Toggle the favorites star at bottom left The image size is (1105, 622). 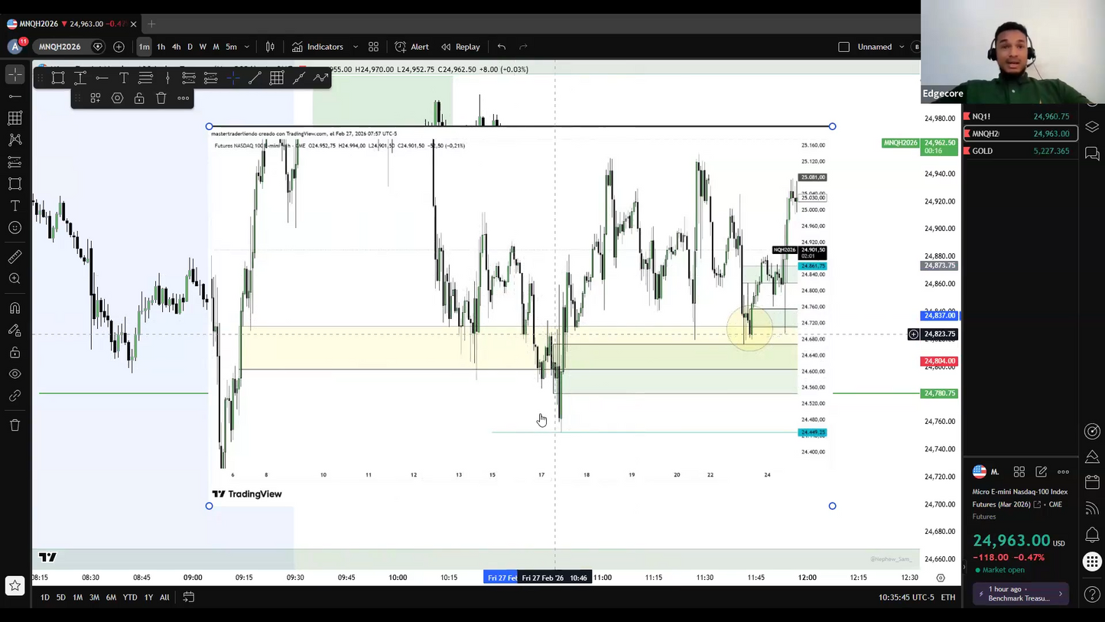coord(14,585)
